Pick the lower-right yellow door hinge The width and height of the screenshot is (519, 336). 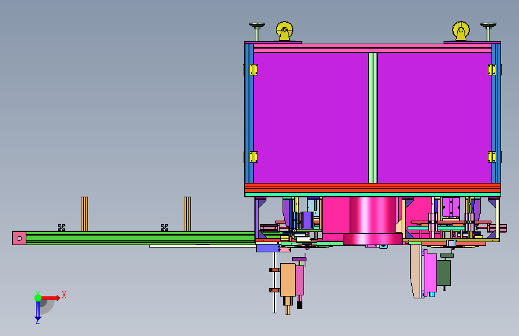(x=492, y=157)
